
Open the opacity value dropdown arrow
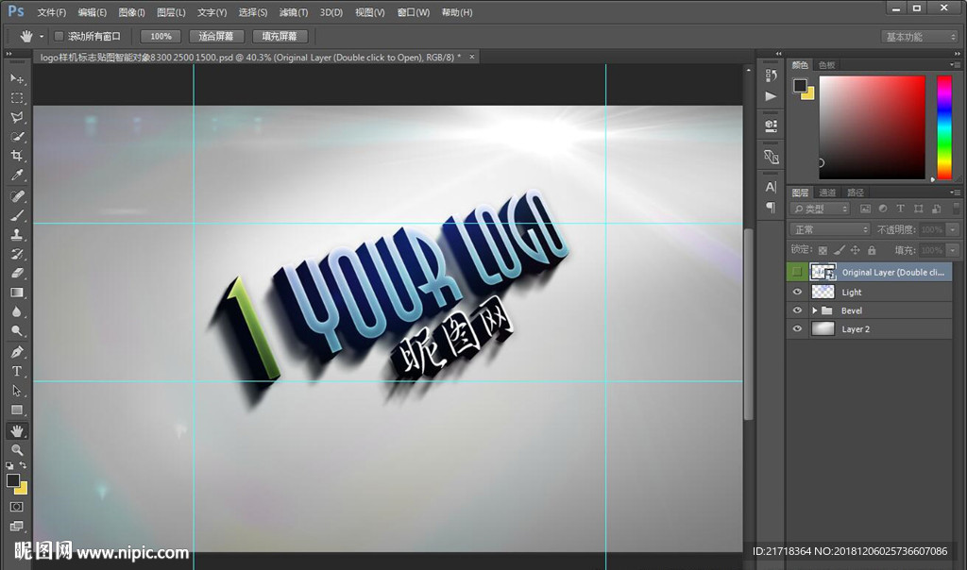tap(953, 229)
